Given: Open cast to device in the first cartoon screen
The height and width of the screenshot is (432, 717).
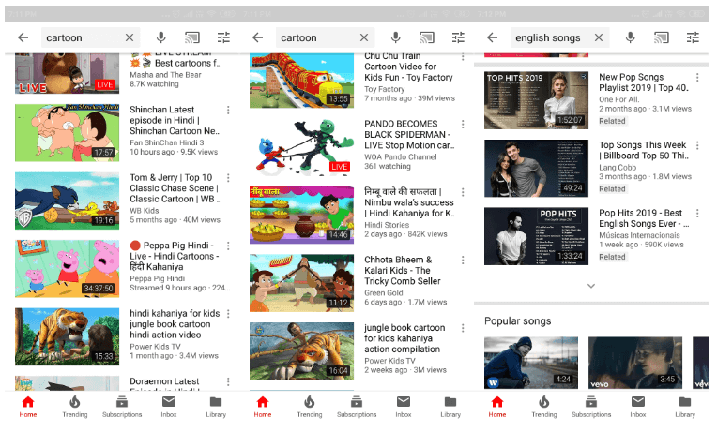Looking at the screenshot, I should click(x=192, y=37).
